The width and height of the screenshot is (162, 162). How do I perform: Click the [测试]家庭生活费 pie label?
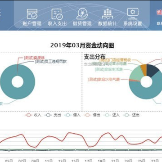[109, 69]
